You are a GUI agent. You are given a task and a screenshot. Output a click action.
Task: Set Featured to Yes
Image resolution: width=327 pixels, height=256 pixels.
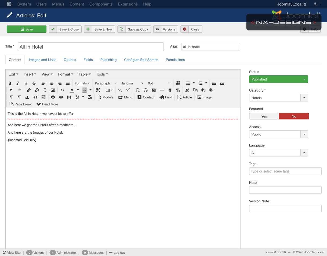pos(264,116)
